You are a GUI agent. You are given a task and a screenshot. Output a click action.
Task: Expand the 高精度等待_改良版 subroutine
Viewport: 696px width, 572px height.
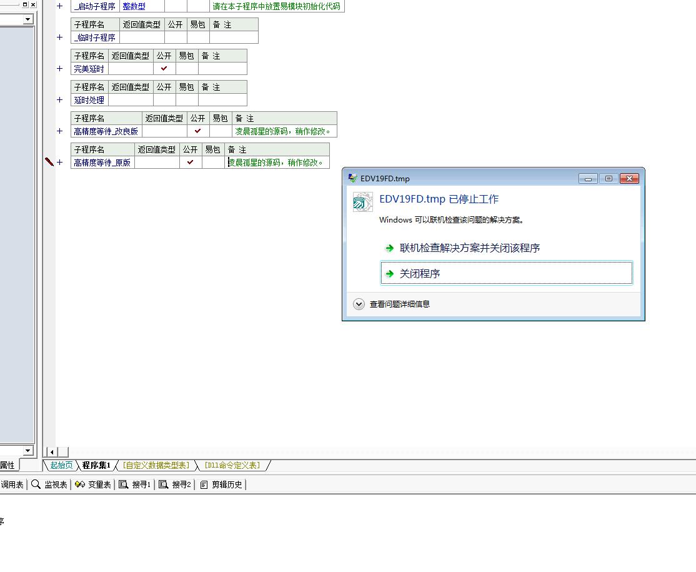tap(60, 131)
